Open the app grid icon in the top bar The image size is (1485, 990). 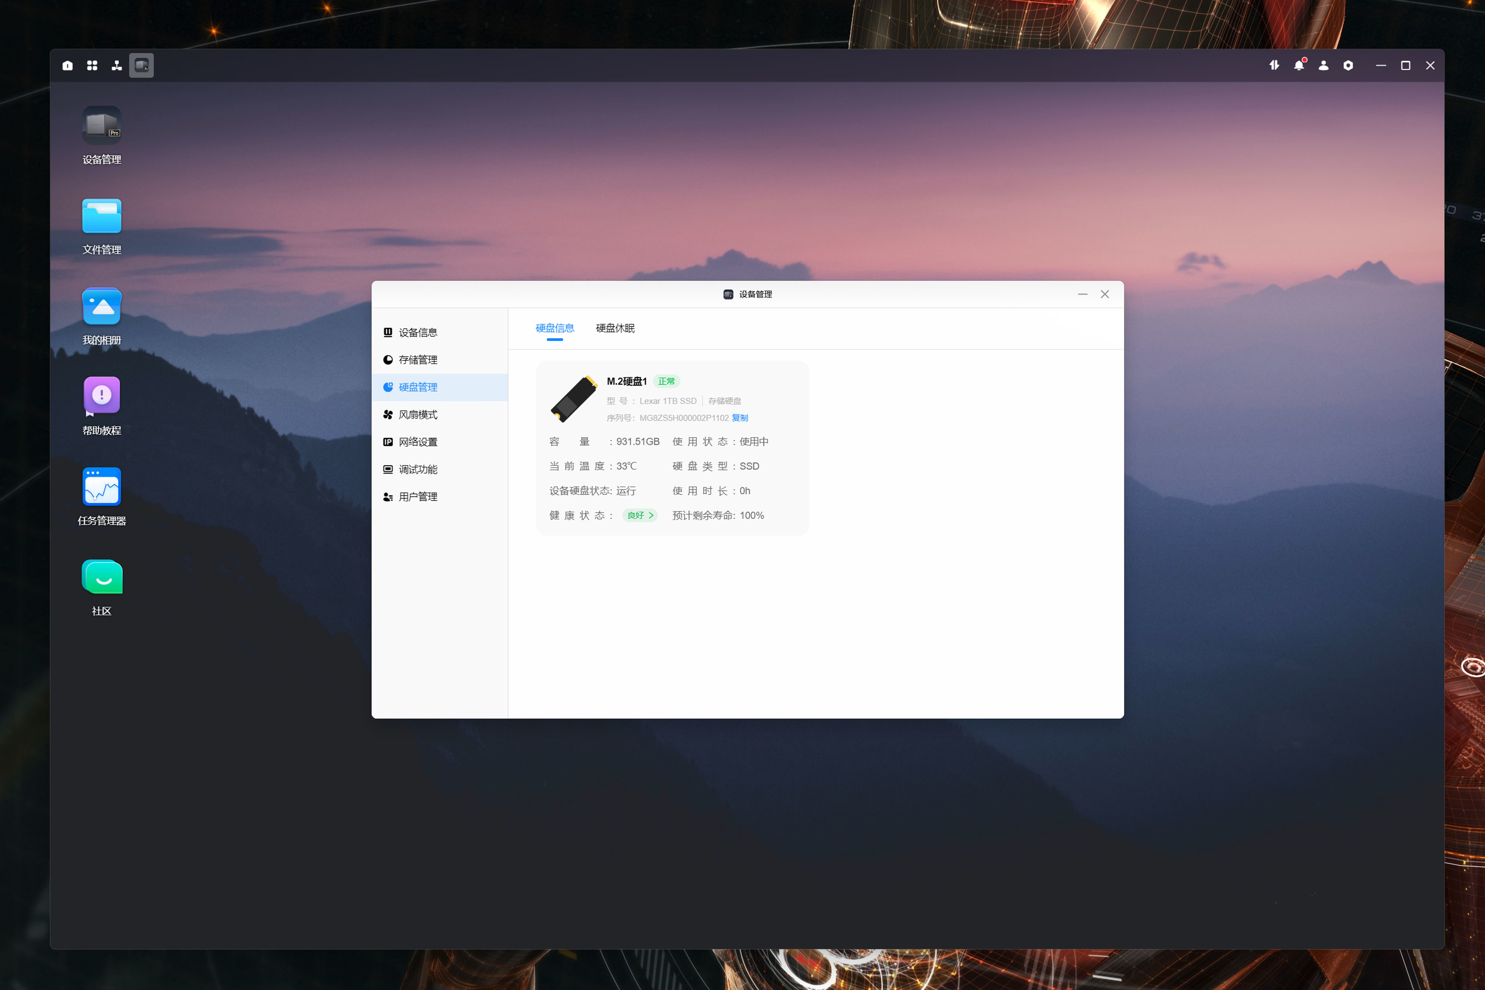[x=92, y=66]
